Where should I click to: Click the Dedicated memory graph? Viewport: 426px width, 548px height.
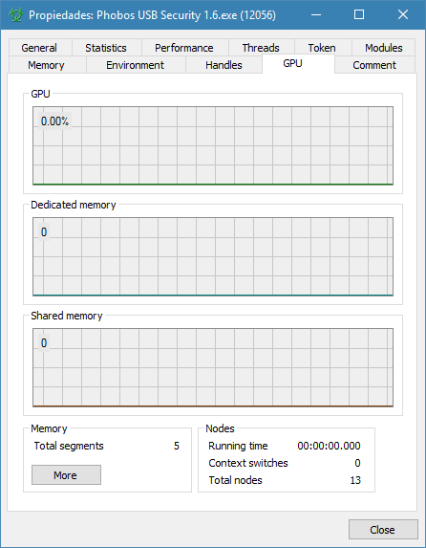tap(213, 256)
